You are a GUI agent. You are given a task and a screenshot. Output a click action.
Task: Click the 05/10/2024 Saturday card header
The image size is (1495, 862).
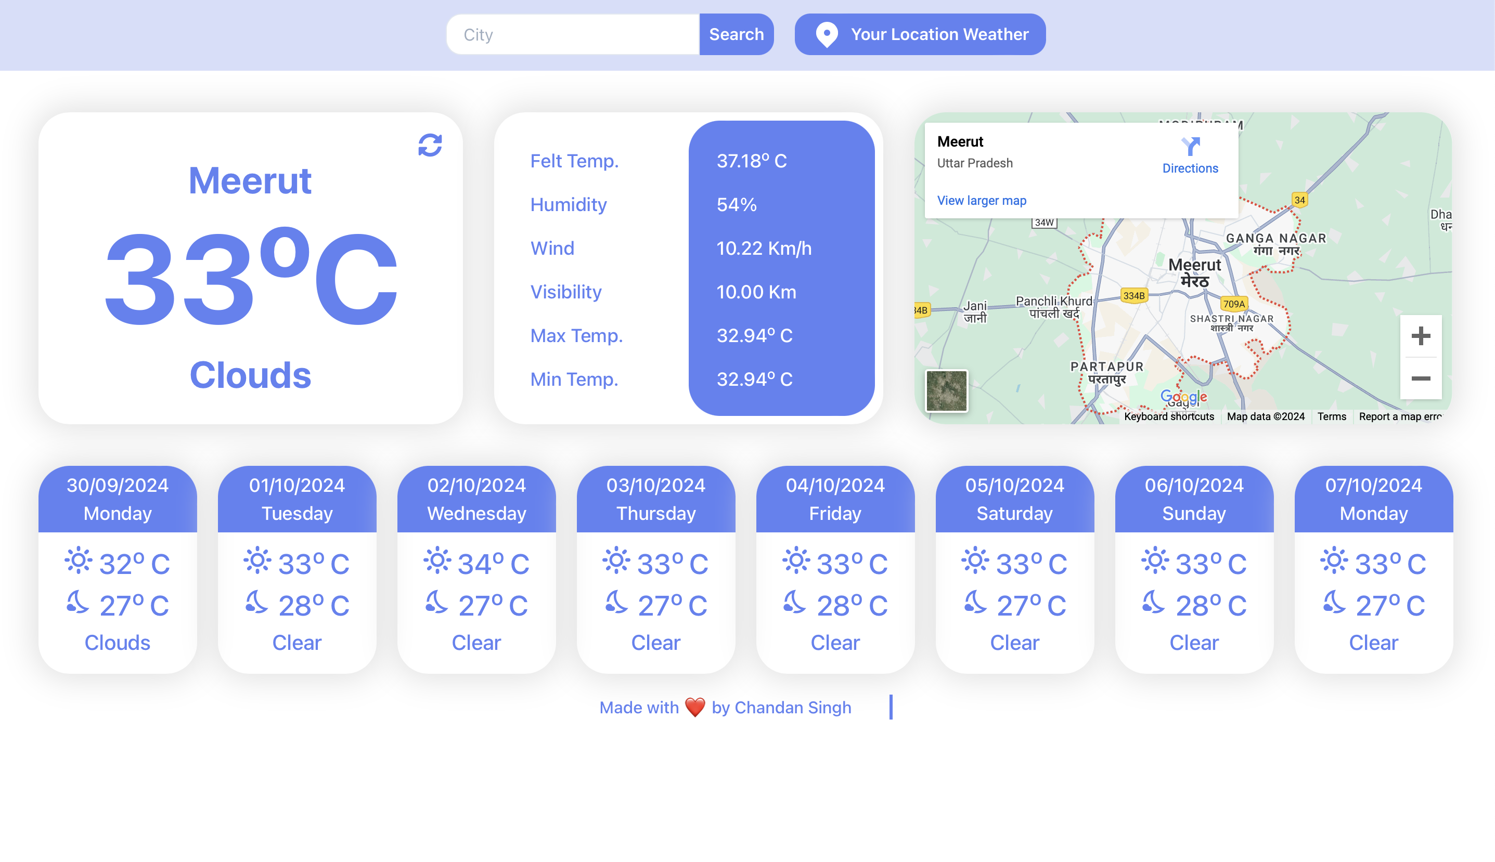point(1015,499)
